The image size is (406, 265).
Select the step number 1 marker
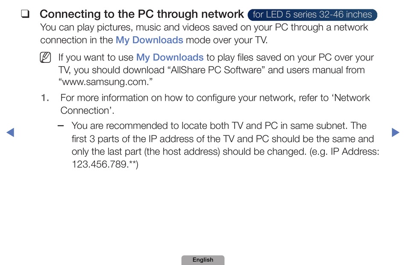(45, 98)
